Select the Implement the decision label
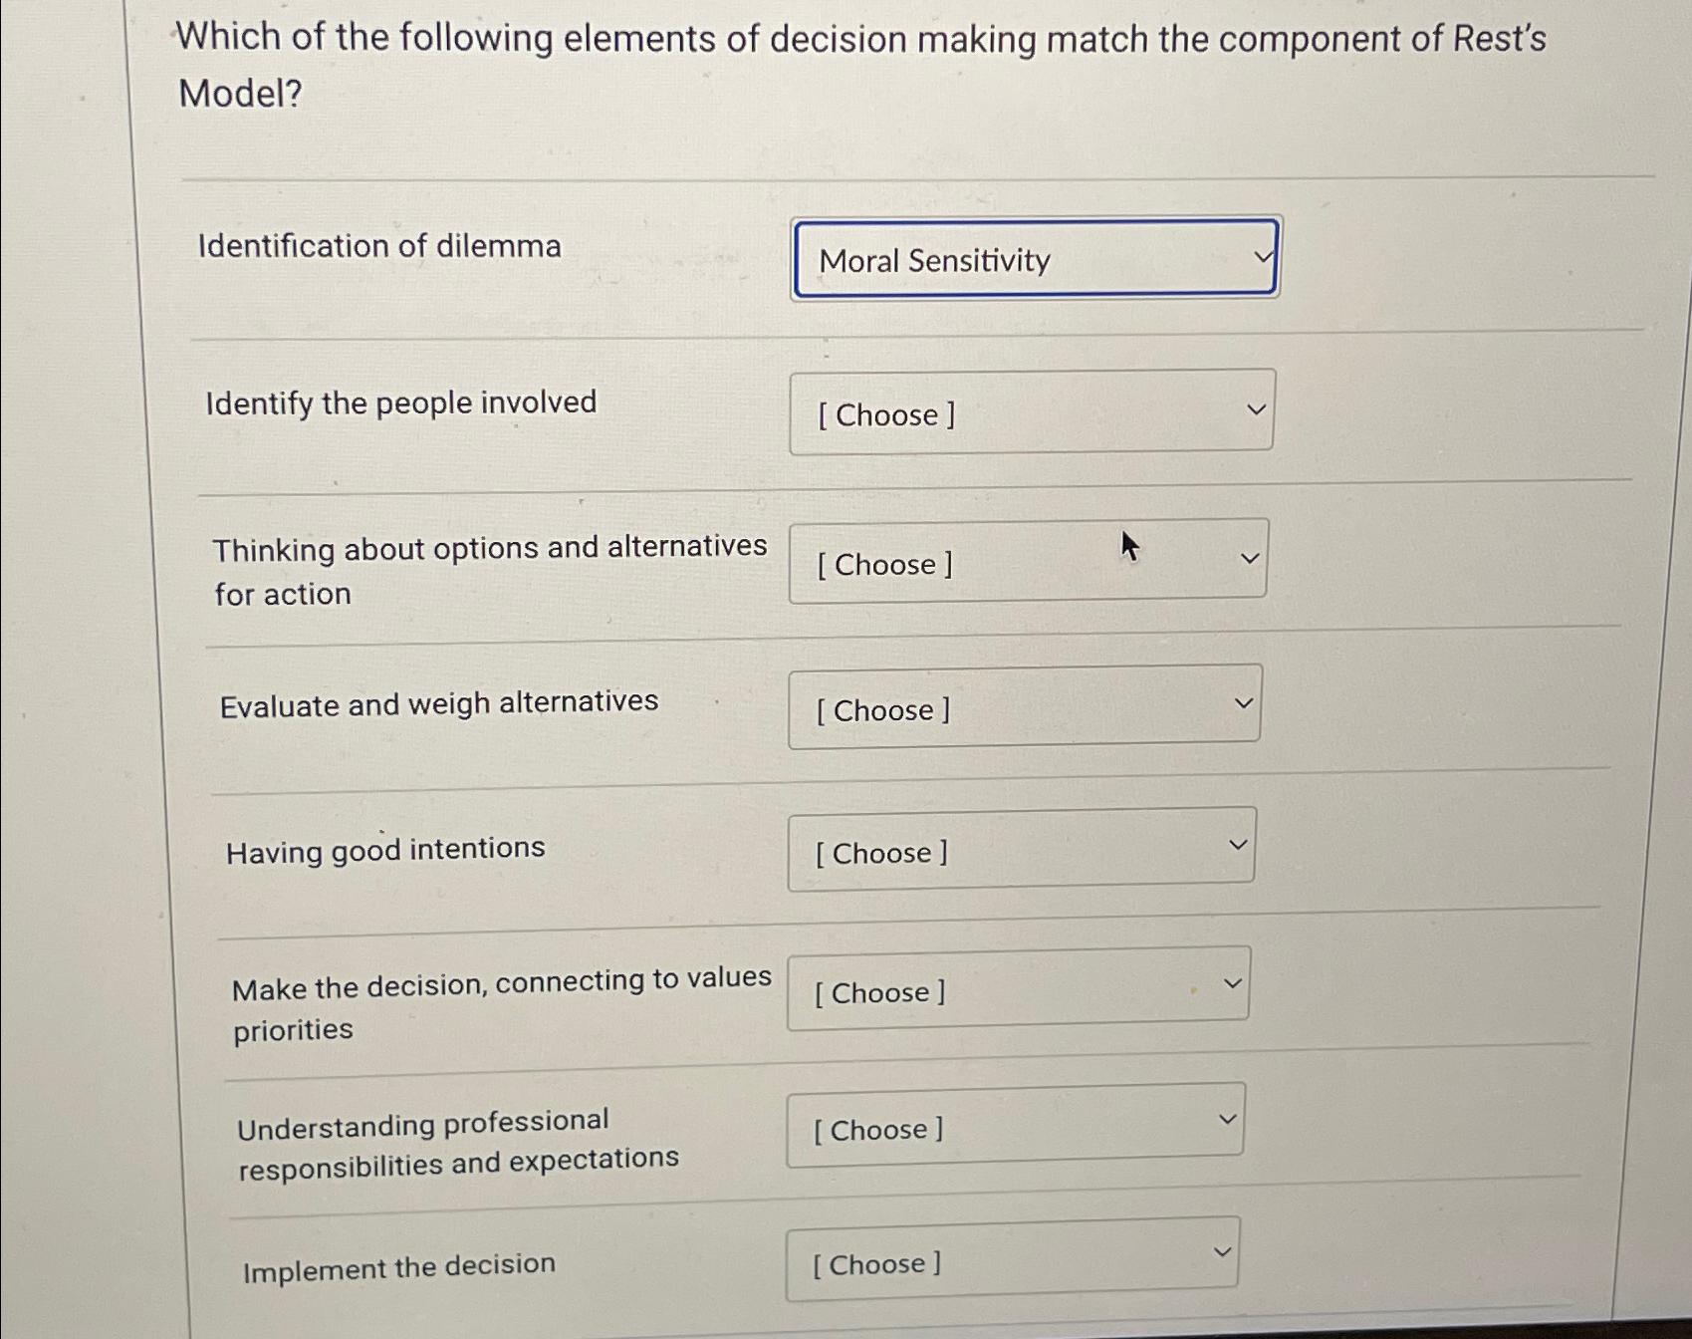 (400, 1265)
